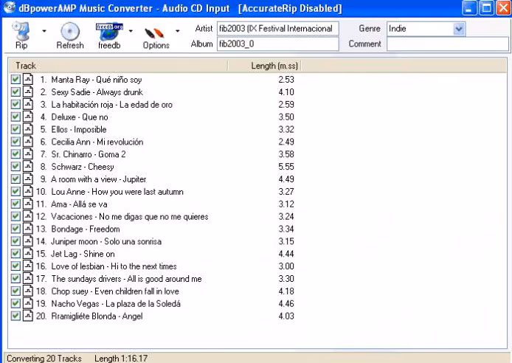
Task: Select "A room with a view - Jupiter"
Action: pyautogui.click(x=99, y=179)
